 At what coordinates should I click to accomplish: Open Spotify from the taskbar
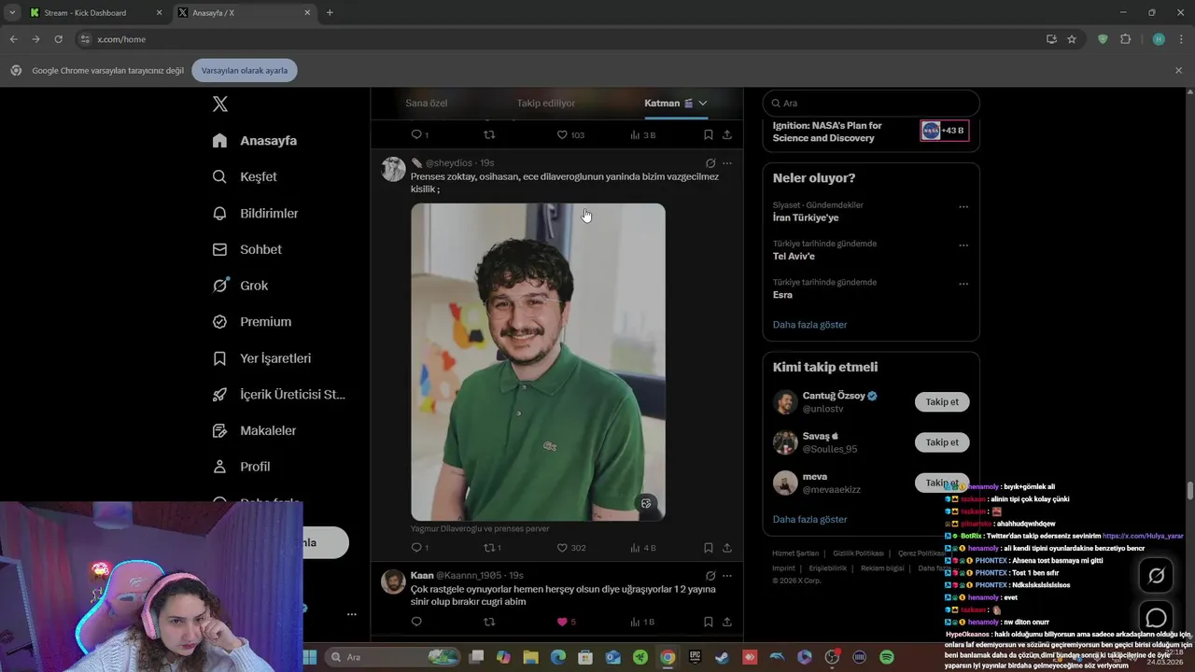click(887, 657)
